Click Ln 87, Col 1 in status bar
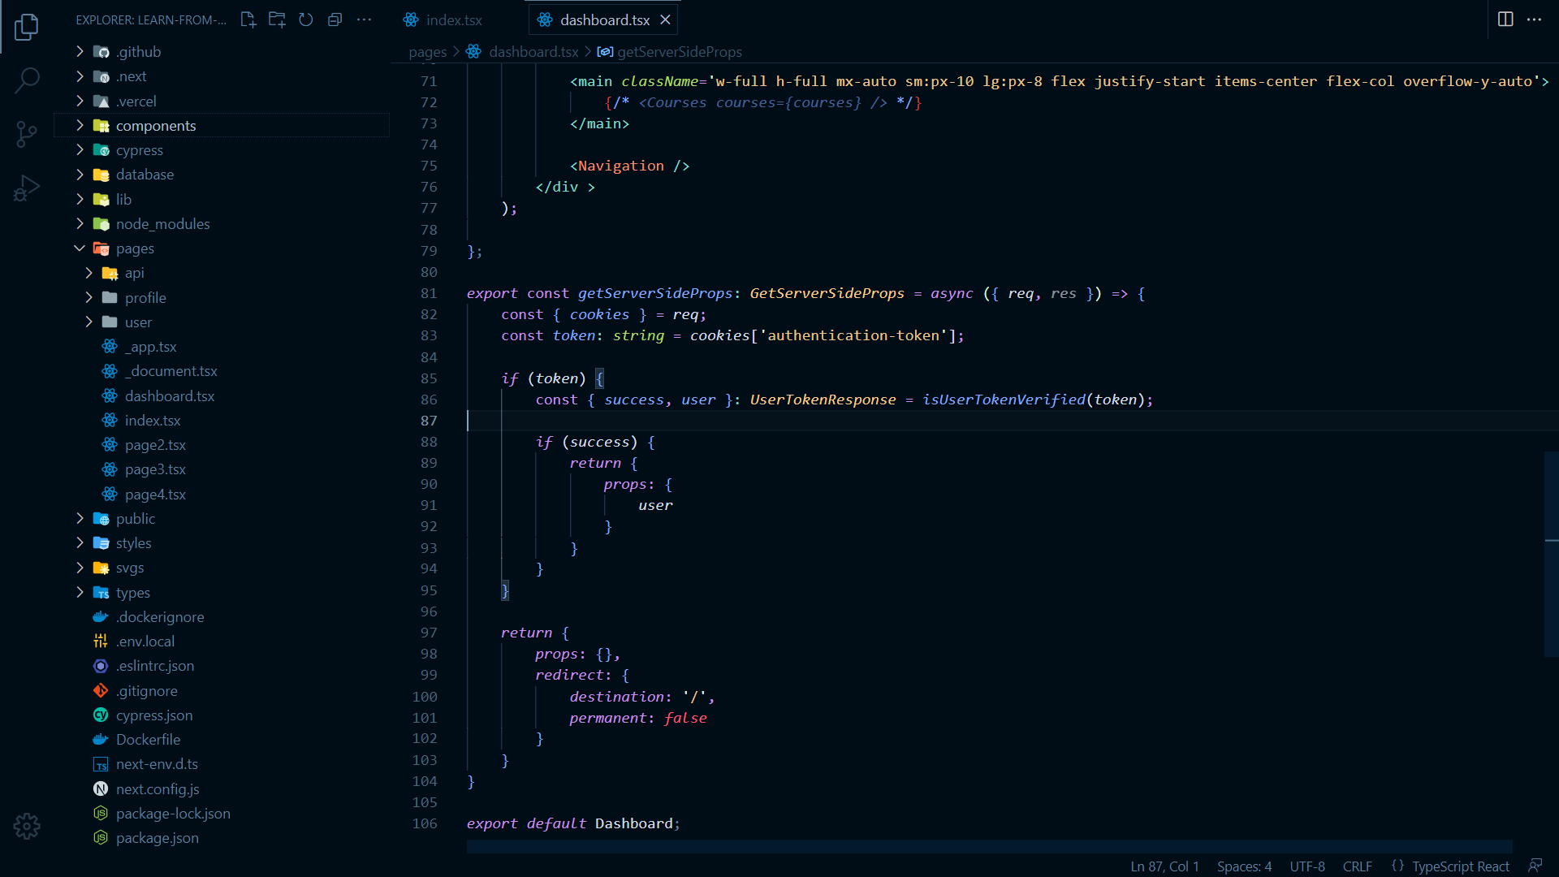The height and width of the screenshot is (877, 1559). click(x=1164, y=866)
